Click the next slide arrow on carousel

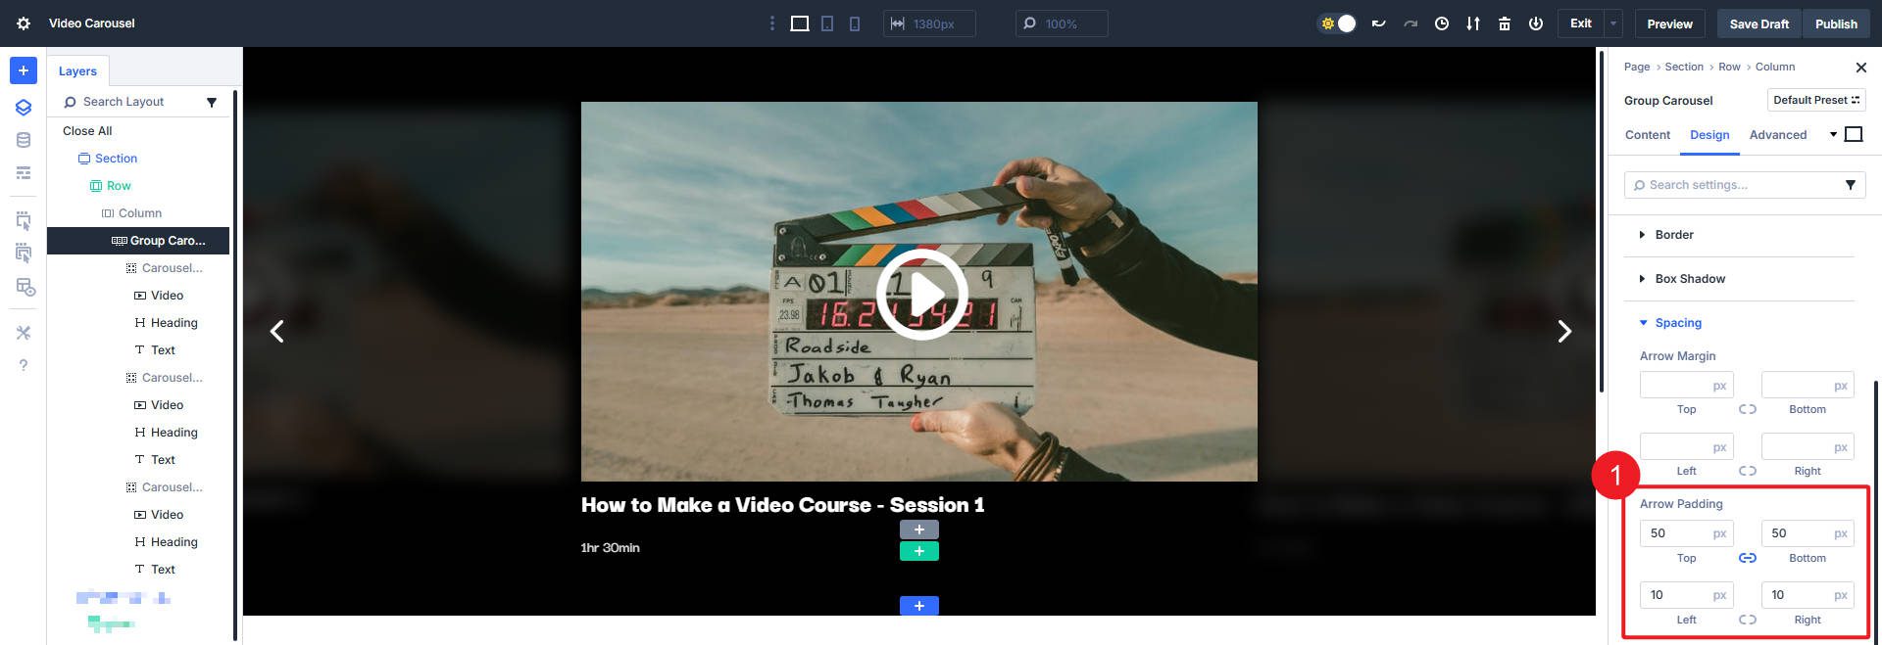pyautogui.click(x=1563, y=332)
